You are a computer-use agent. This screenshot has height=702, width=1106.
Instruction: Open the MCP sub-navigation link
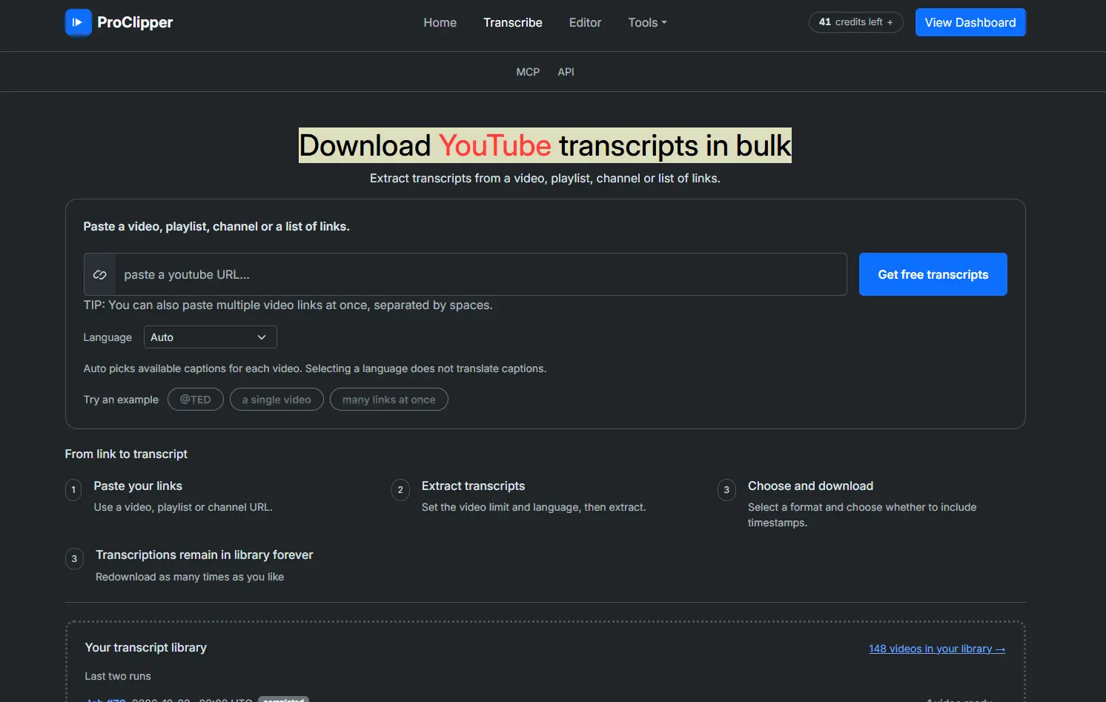click(528, 72)
